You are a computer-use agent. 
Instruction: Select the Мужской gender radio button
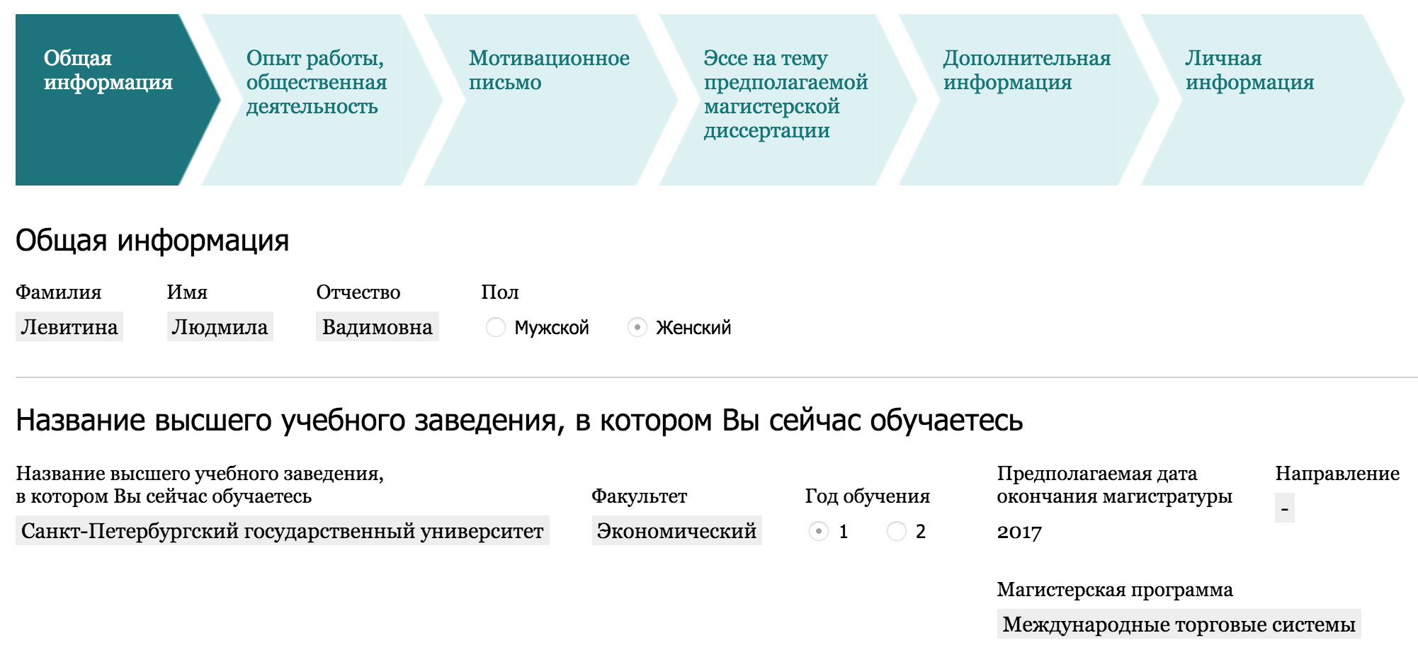point(496,327)
